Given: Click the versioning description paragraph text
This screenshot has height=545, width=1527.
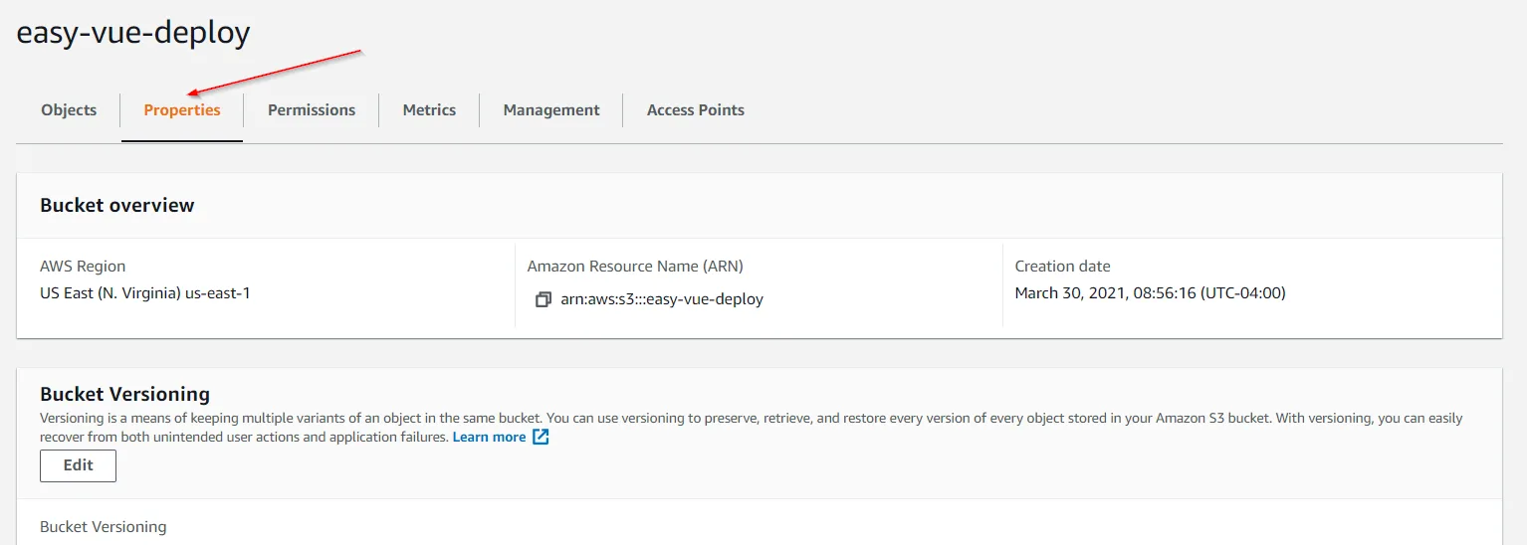Looking at the screenshot, I should (697, 419).
